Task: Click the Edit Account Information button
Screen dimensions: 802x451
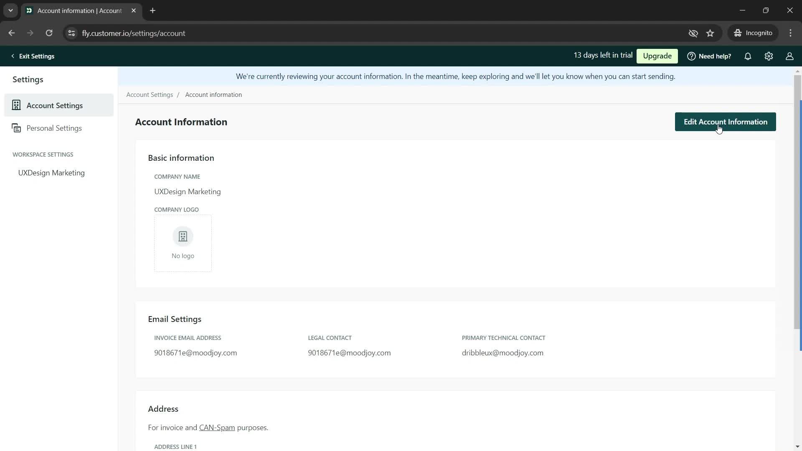Action: [726, 122]
